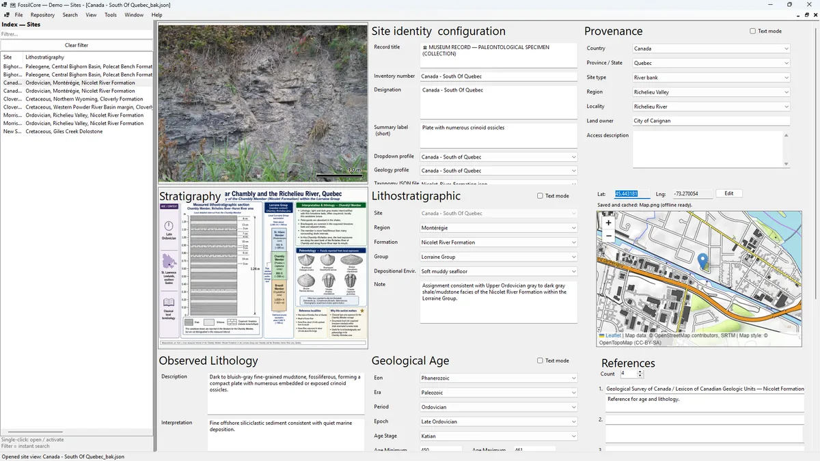The width and height of the screenshot is (820, 461).
Task: Follow the Leaflet link on the map
Action: point(613,335)
